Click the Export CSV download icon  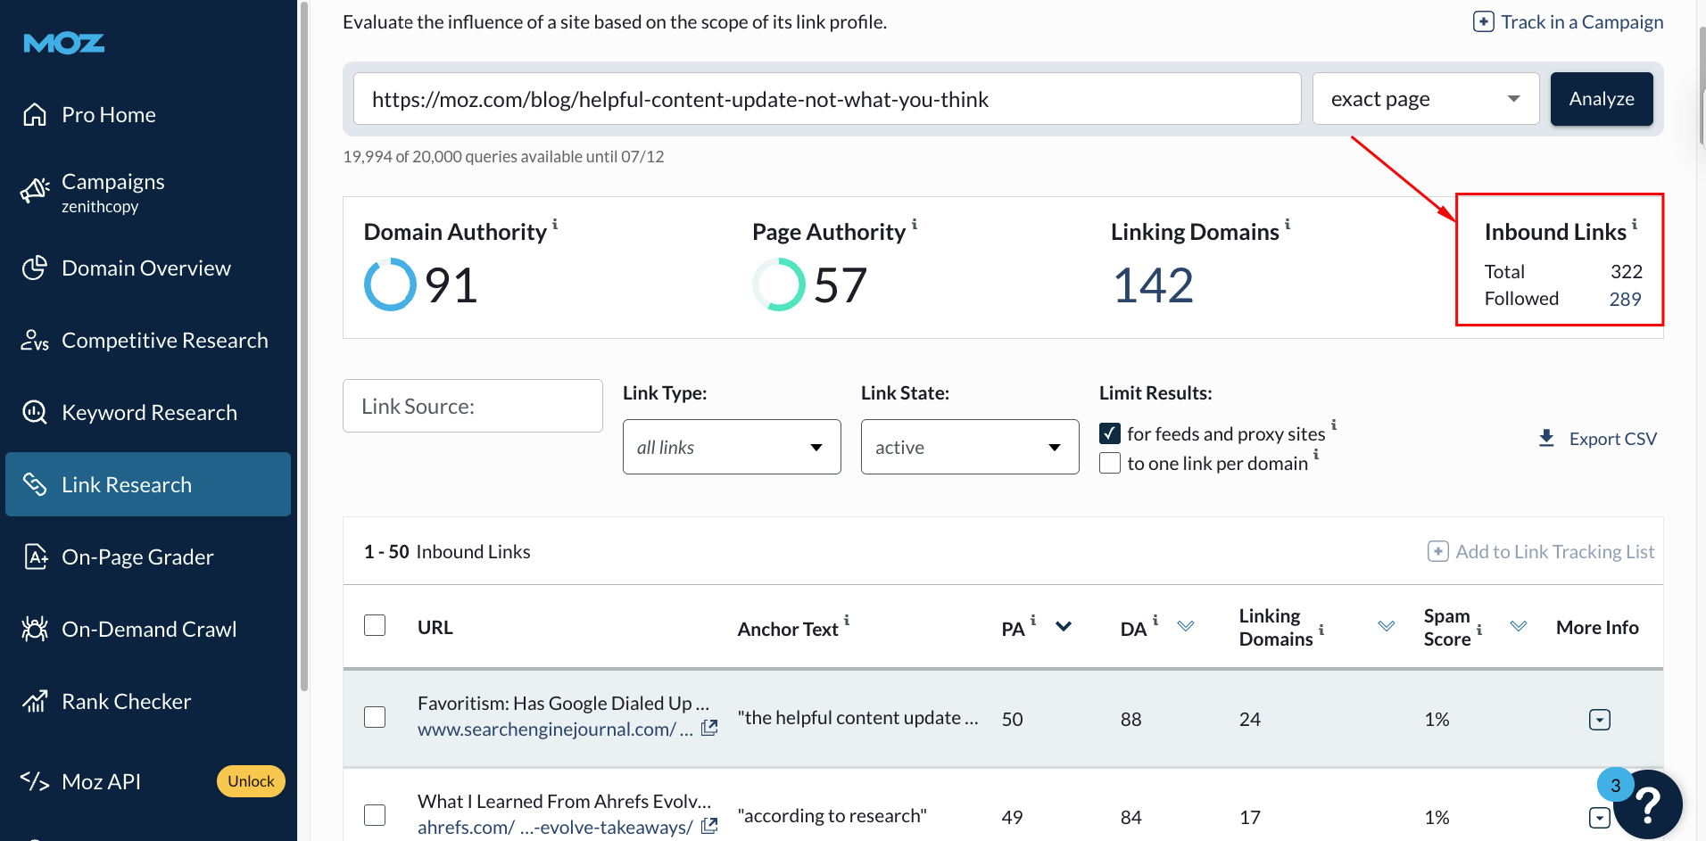(1546, 437)
